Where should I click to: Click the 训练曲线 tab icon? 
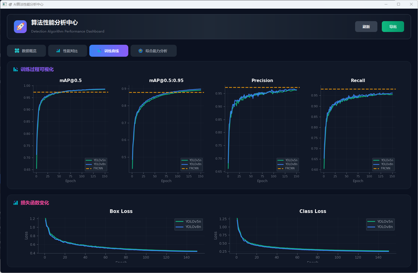(x=99, y=51)
